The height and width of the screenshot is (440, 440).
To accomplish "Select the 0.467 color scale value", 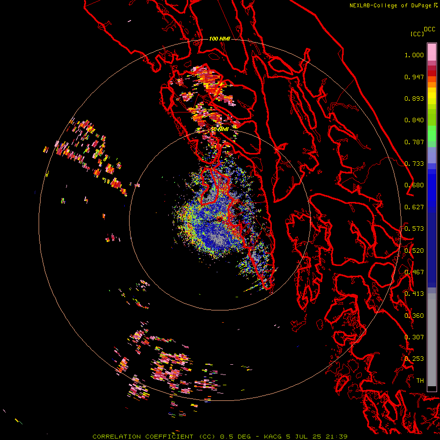I will click(x=414, y=272).
